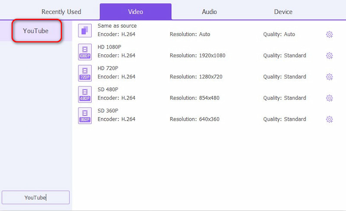Select YouTube in the format sidebar
The height and width of the screenshot is (211, 346).
[36, 31]
